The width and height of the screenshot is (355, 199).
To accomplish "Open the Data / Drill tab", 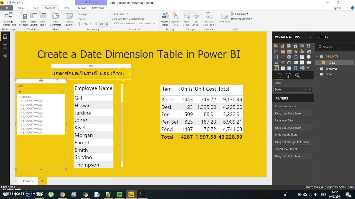I will (98, 8).
